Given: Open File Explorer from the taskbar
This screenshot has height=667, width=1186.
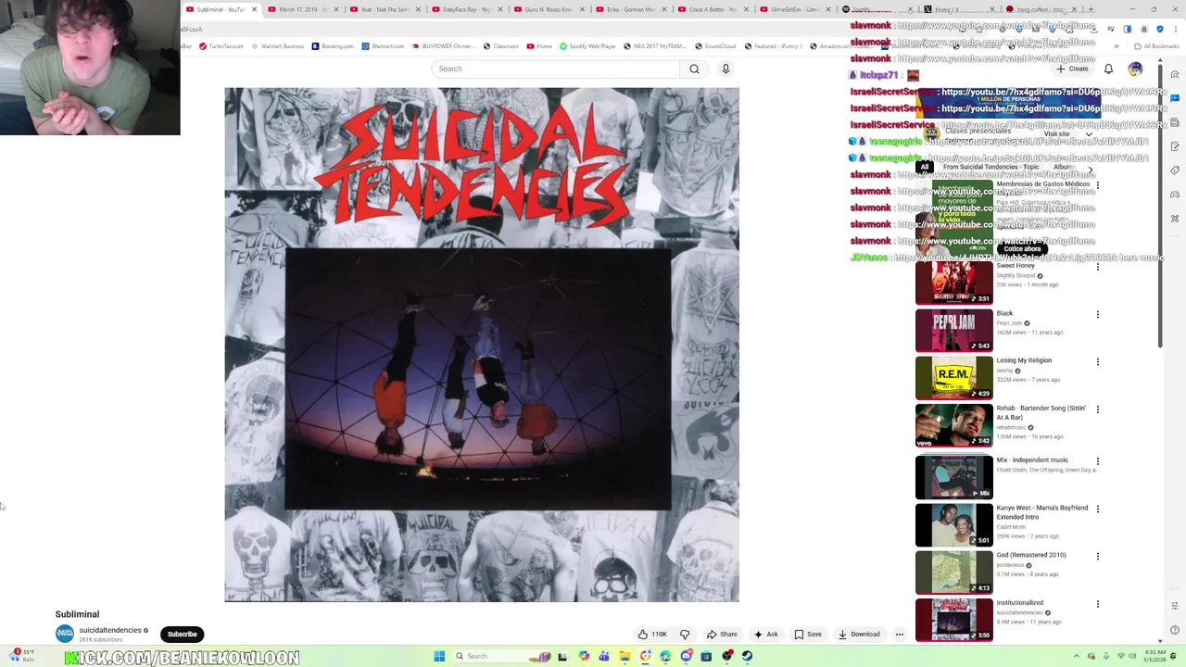Looking at the screenshot, I should [x=625, y=656].
